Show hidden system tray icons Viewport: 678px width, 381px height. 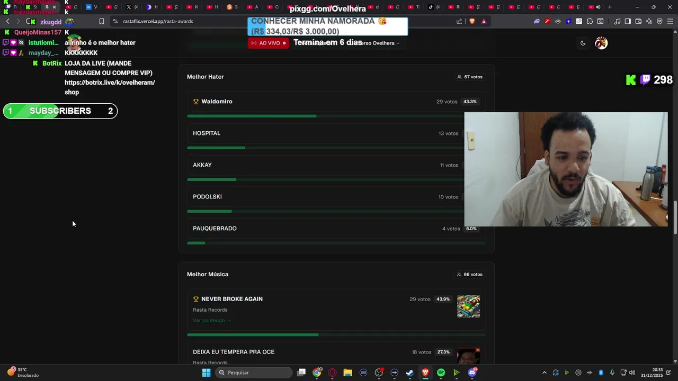[544, 373]
